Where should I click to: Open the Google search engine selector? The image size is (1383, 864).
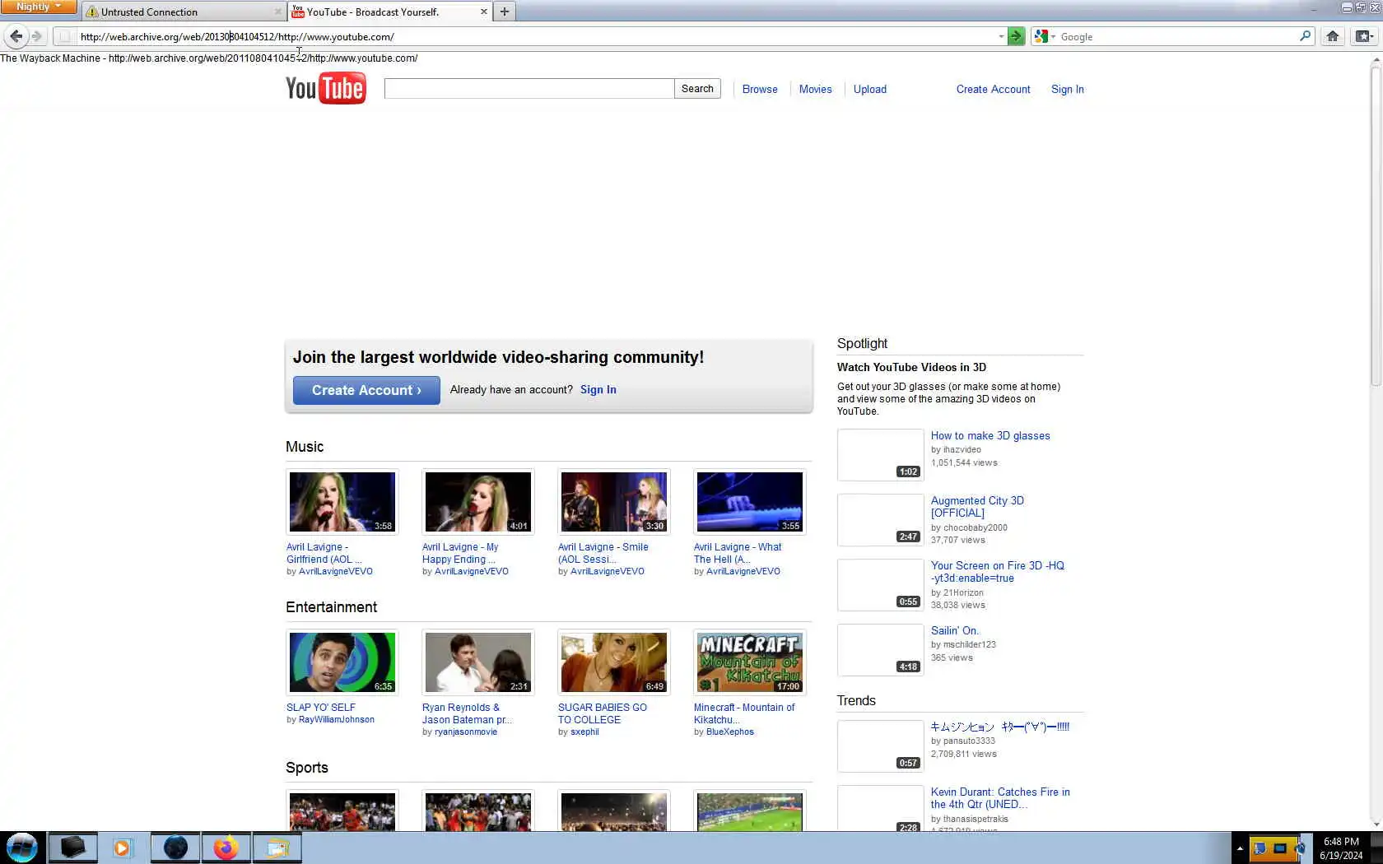tap(1045, 36)
